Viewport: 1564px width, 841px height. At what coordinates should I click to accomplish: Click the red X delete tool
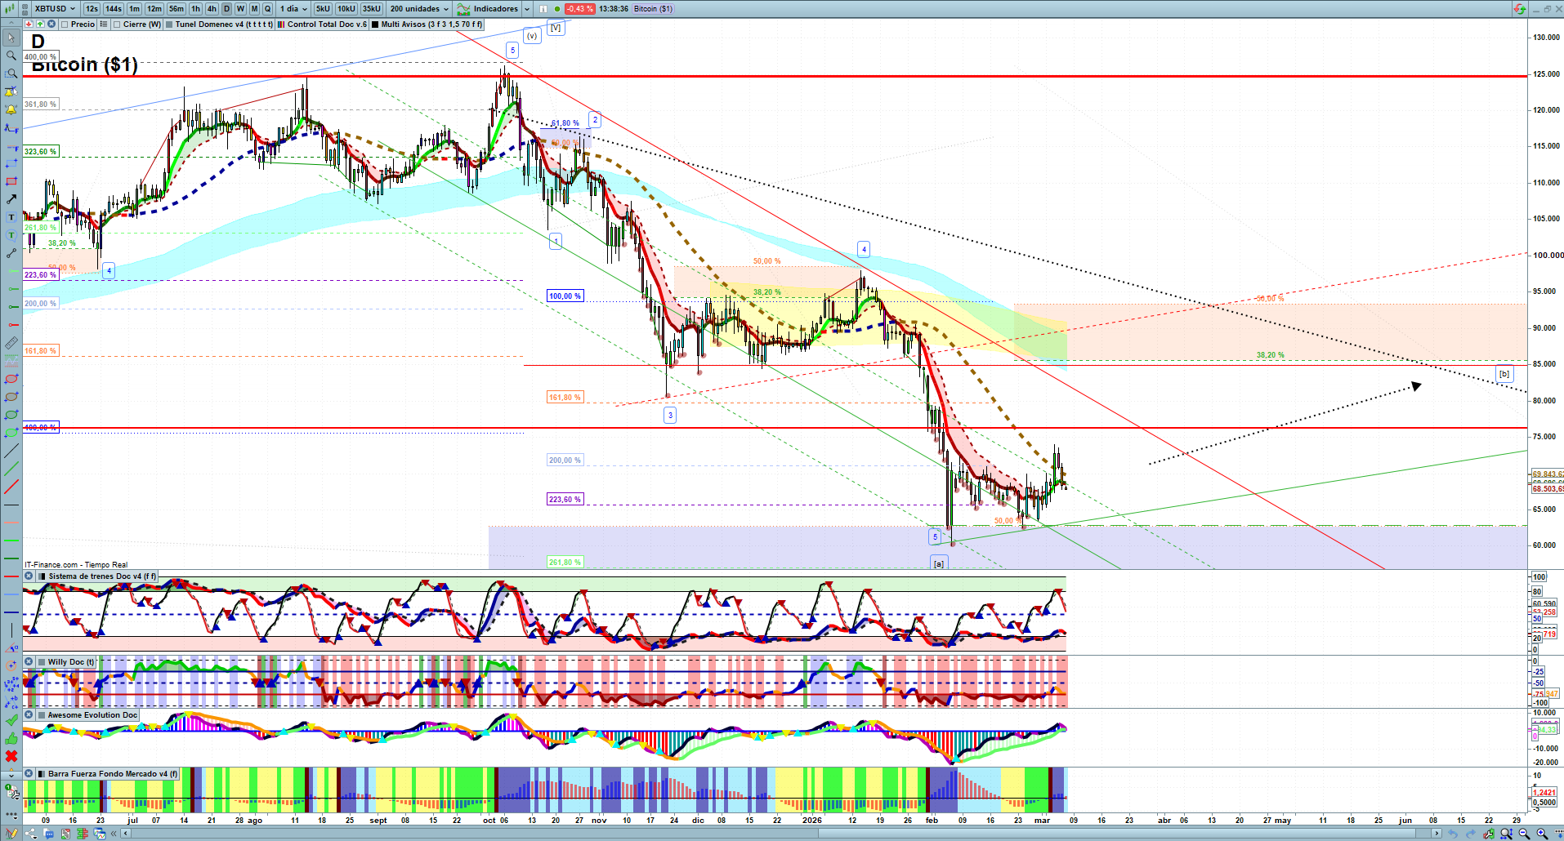point(11,756)
